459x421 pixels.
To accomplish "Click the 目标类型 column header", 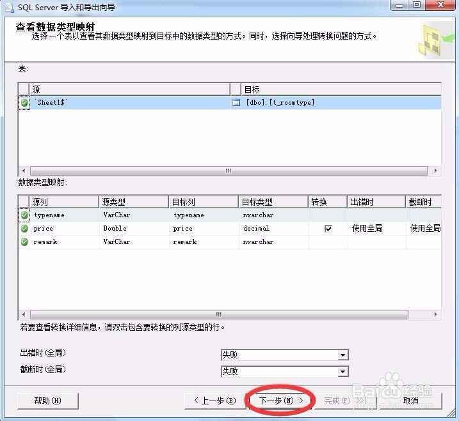I will [273, 202].
